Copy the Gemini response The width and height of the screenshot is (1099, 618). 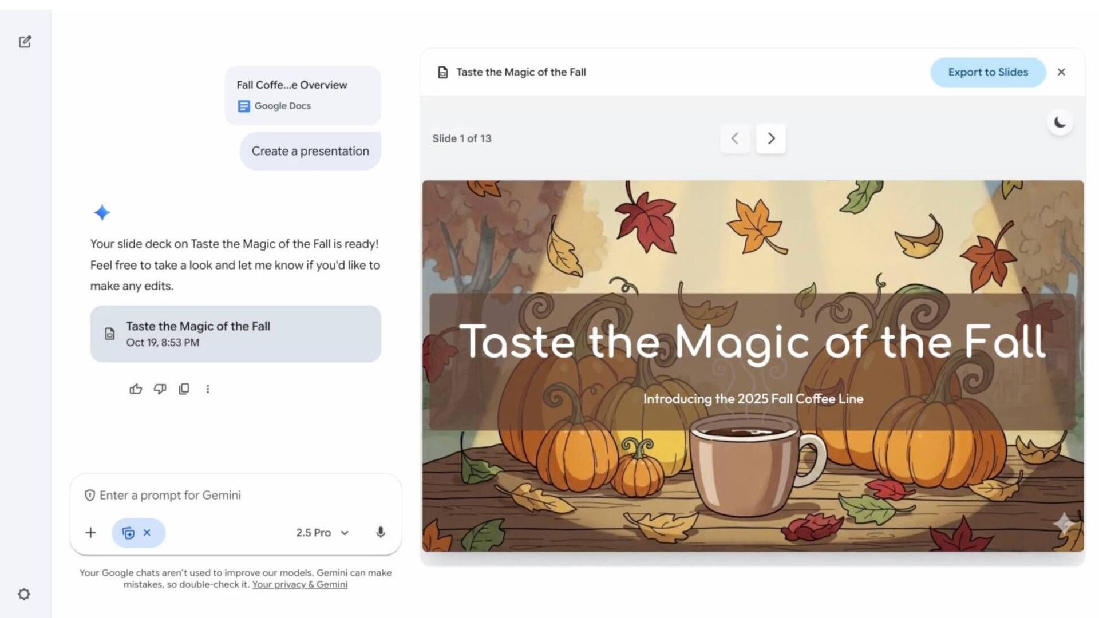click(x=184, y=389)
